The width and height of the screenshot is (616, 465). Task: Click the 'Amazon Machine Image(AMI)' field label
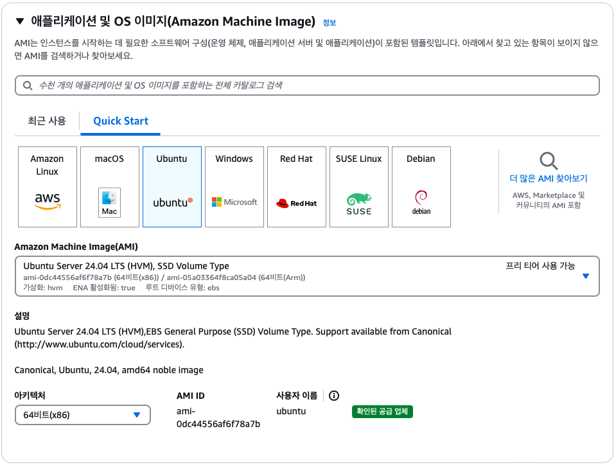(x=76, y=247)
